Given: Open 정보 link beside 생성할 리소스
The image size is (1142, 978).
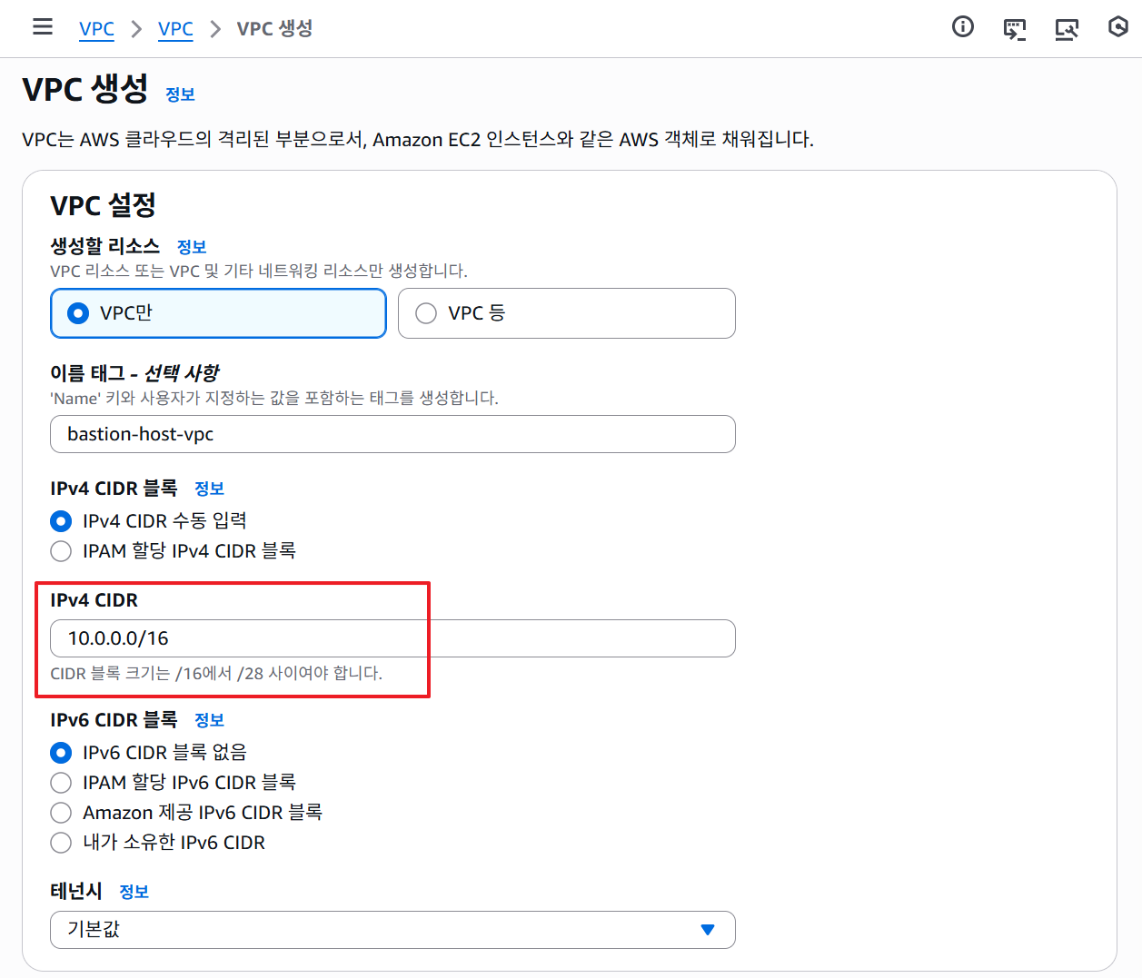Looking at the screenshot, I should (x=192, y=247).
